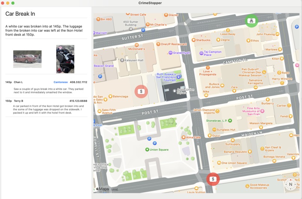Click the LaserAway map icon
302x199 pixels.
coord(228,30)
